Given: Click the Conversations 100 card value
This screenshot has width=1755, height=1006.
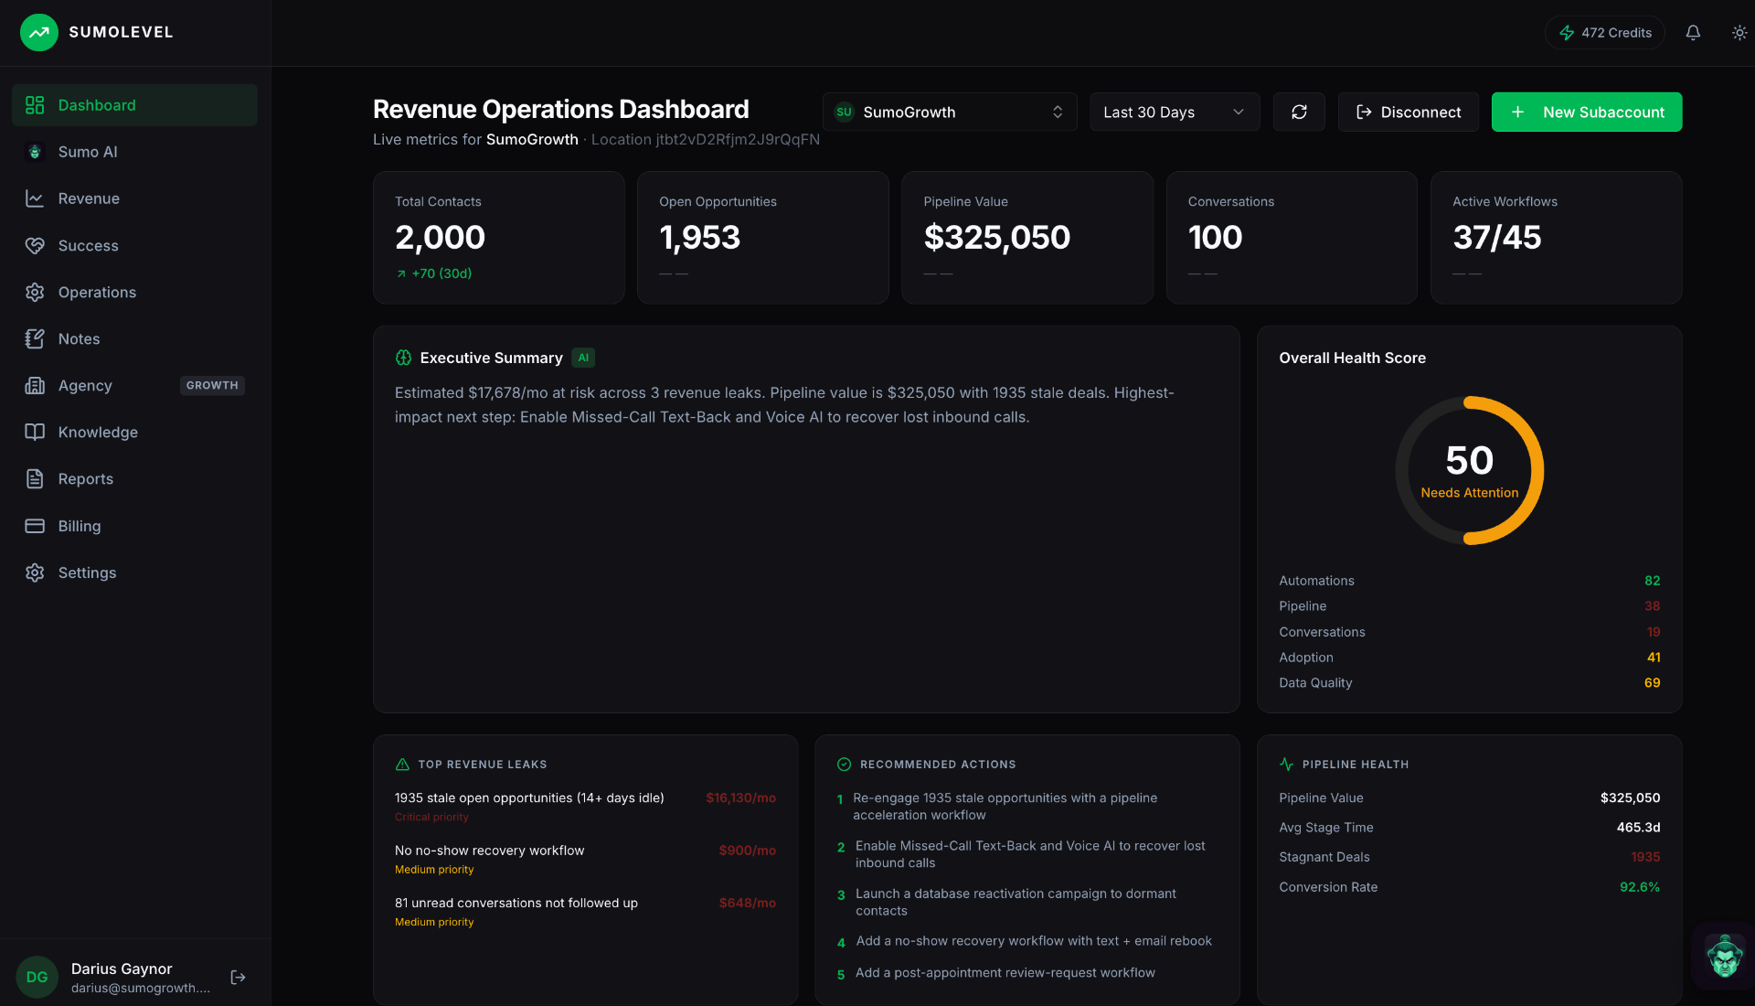Looking at the screenshot, I should coord(1215,238).
